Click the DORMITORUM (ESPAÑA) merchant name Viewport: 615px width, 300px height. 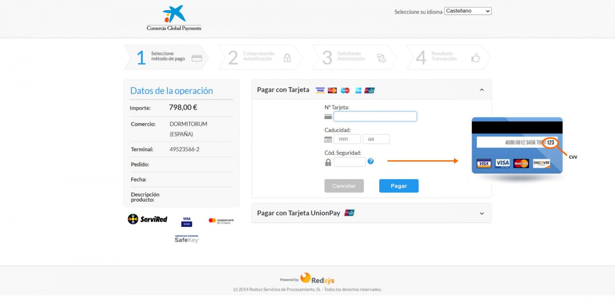188,129
